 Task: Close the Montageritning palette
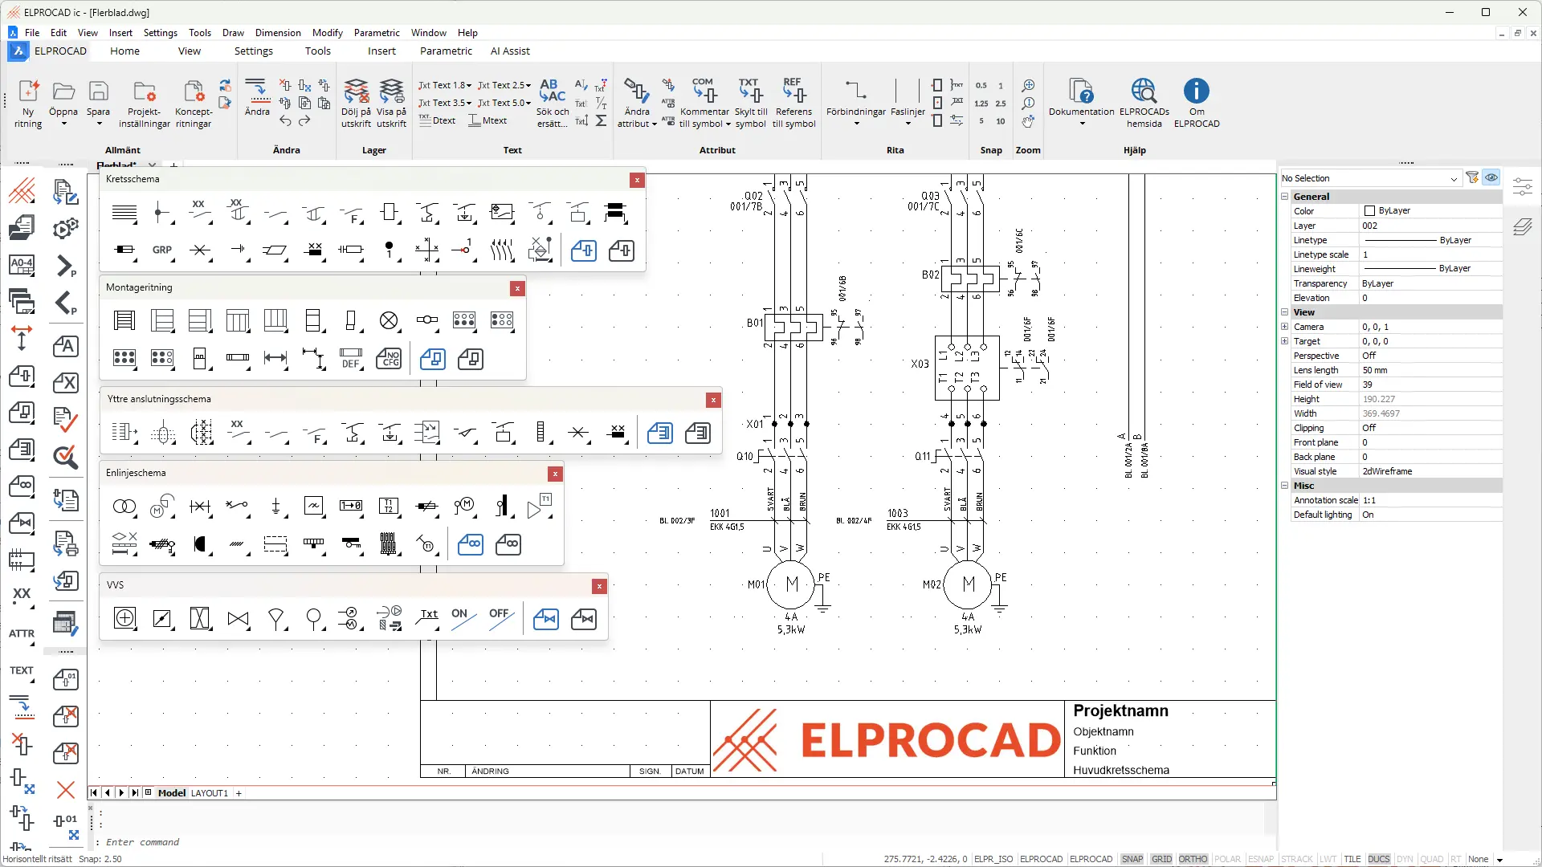click(x=517, y=288)
